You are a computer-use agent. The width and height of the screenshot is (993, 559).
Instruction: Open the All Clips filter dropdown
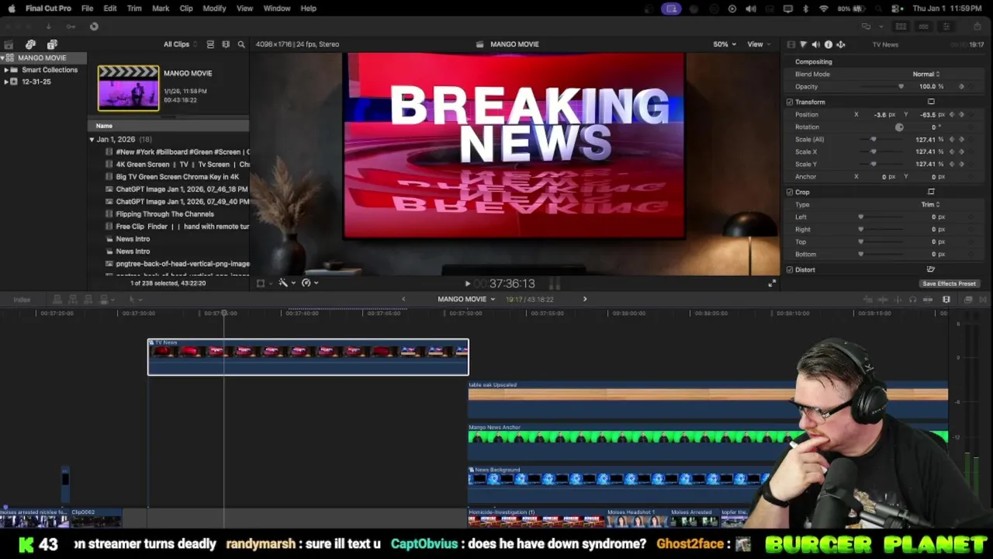click(180, 44)
